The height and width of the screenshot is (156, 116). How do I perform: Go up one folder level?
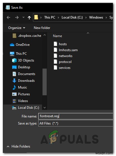click(29, 18)
